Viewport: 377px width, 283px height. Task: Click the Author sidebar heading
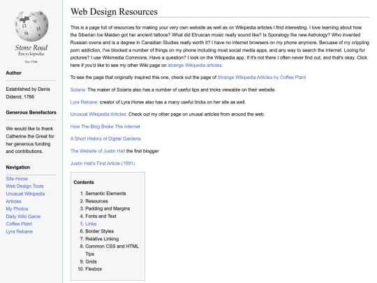click(13, 73)
